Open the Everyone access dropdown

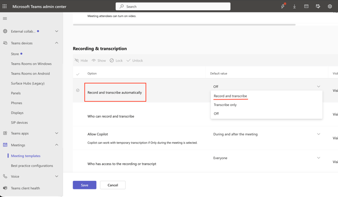[x=266, y=158]
